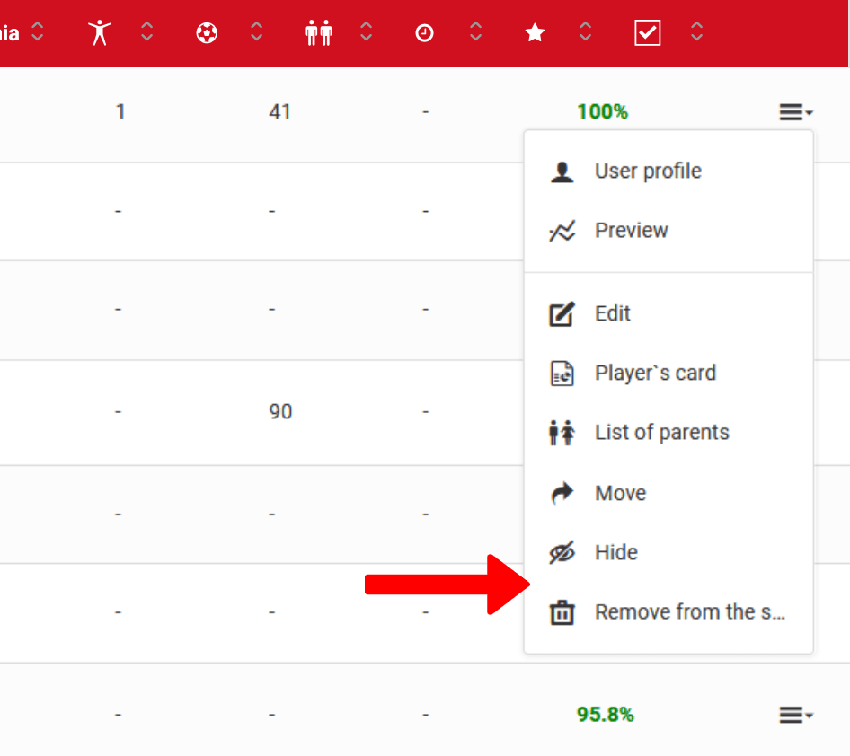The height and width of the screenshot is (756, 850).
Task: Select Preview from the context menu
Action: pos(631,230)
